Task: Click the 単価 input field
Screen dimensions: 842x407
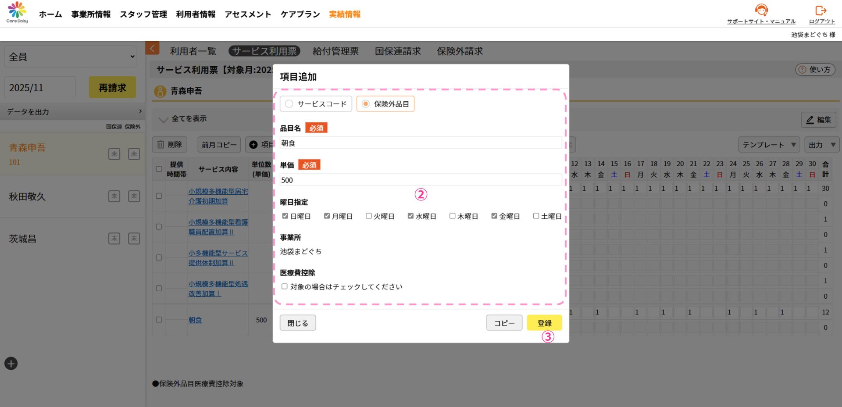Action: click(420, 180)
